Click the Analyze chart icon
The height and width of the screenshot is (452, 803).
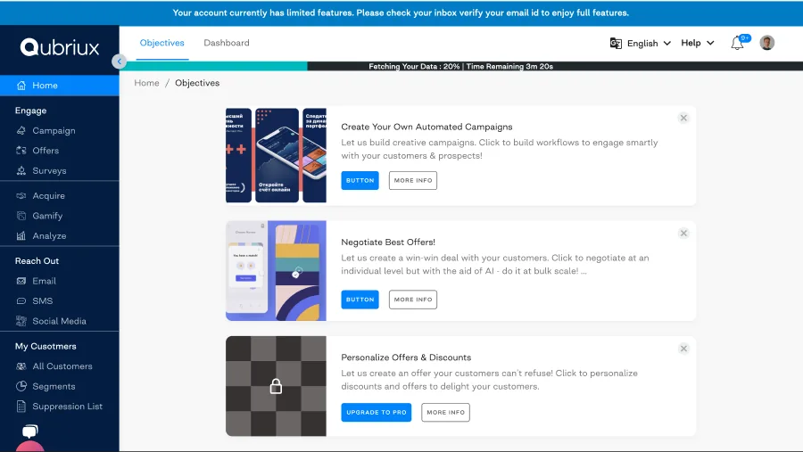click(21, 235)
